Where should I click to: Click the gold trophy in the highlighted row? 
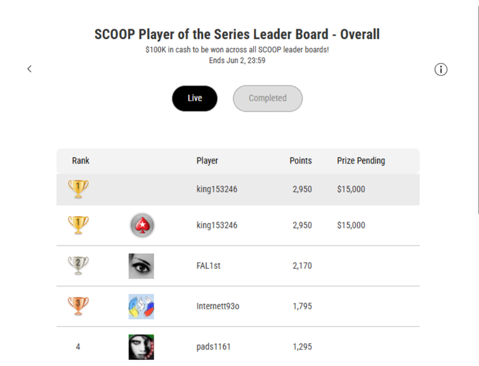coord(79,189)
